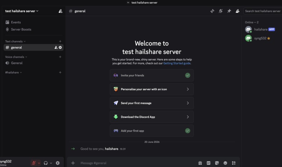This screenshot has width=282, height=167.
Task: Add channel to #hailshare category
Action: point(60,72)
